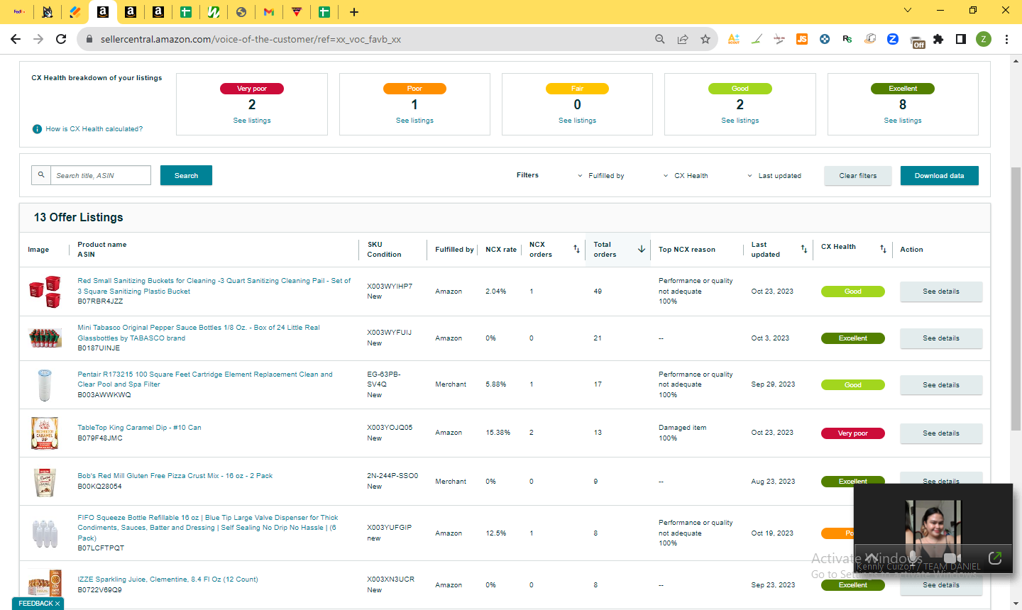This screenshot has width=1022, height=610.
Task: Click the red sanitizing buckets thumbnail
Action: coord(45,292)
